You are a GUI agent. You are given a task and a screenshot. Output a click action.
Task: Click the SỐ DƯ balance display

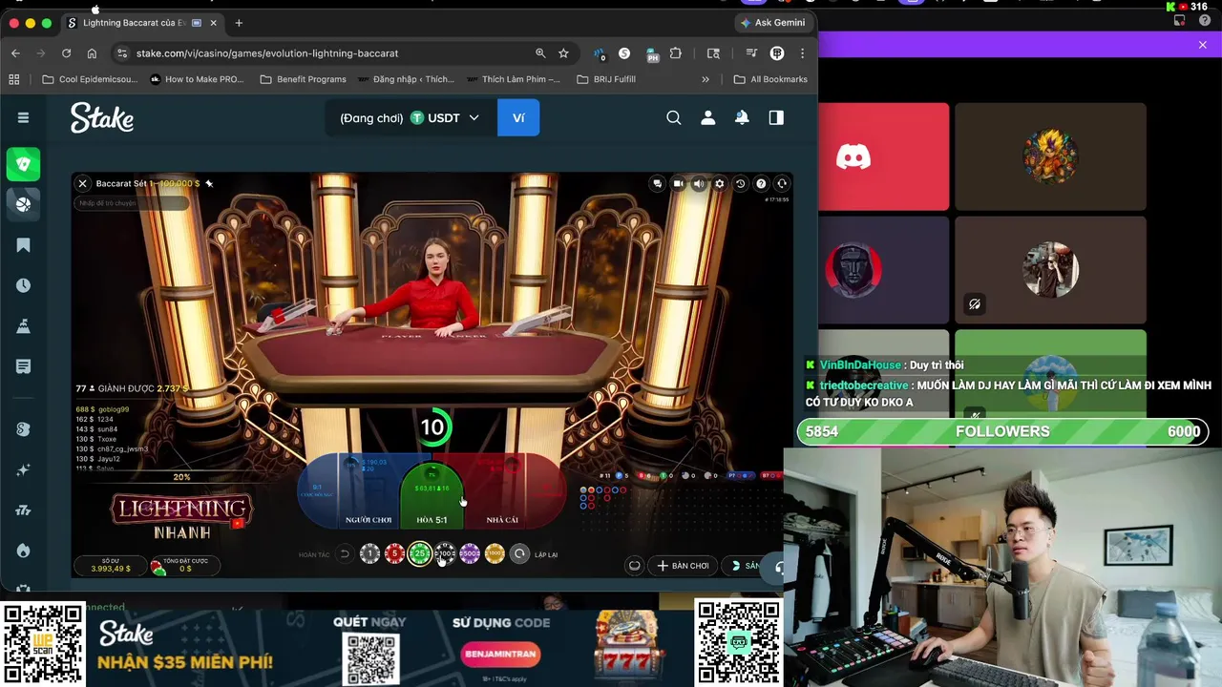[111, 566]
